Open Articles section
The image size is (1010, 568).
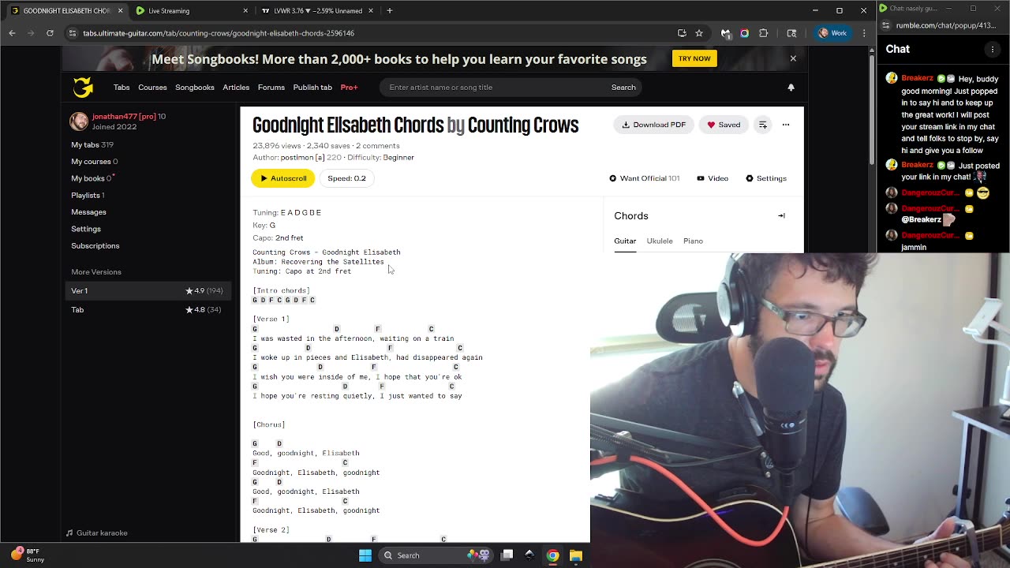pos(236,88)
